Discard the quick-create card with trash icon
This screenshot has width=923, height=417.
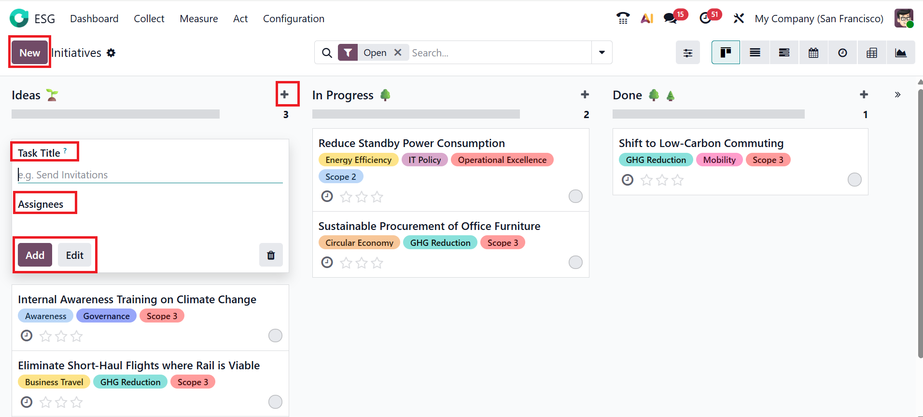tap(271, 255)
